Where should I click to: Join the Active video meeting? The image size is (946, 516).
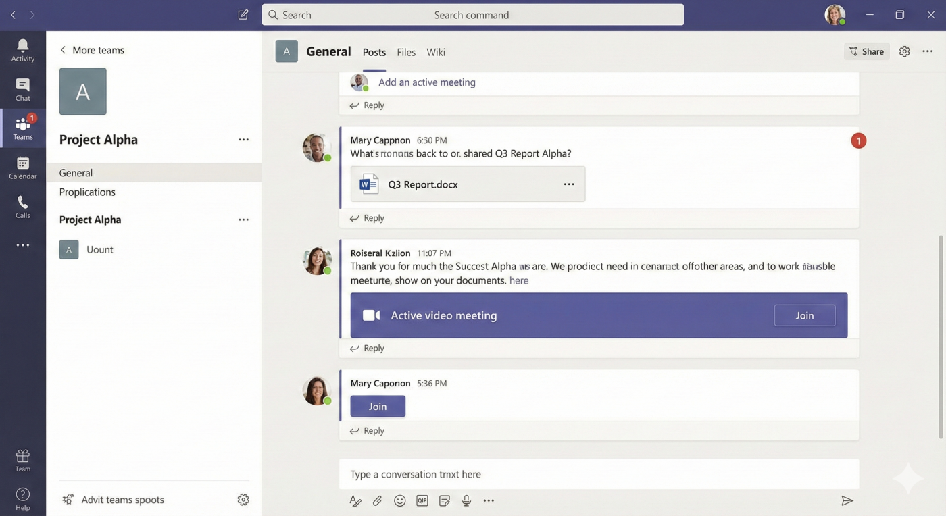coord(804,315)
